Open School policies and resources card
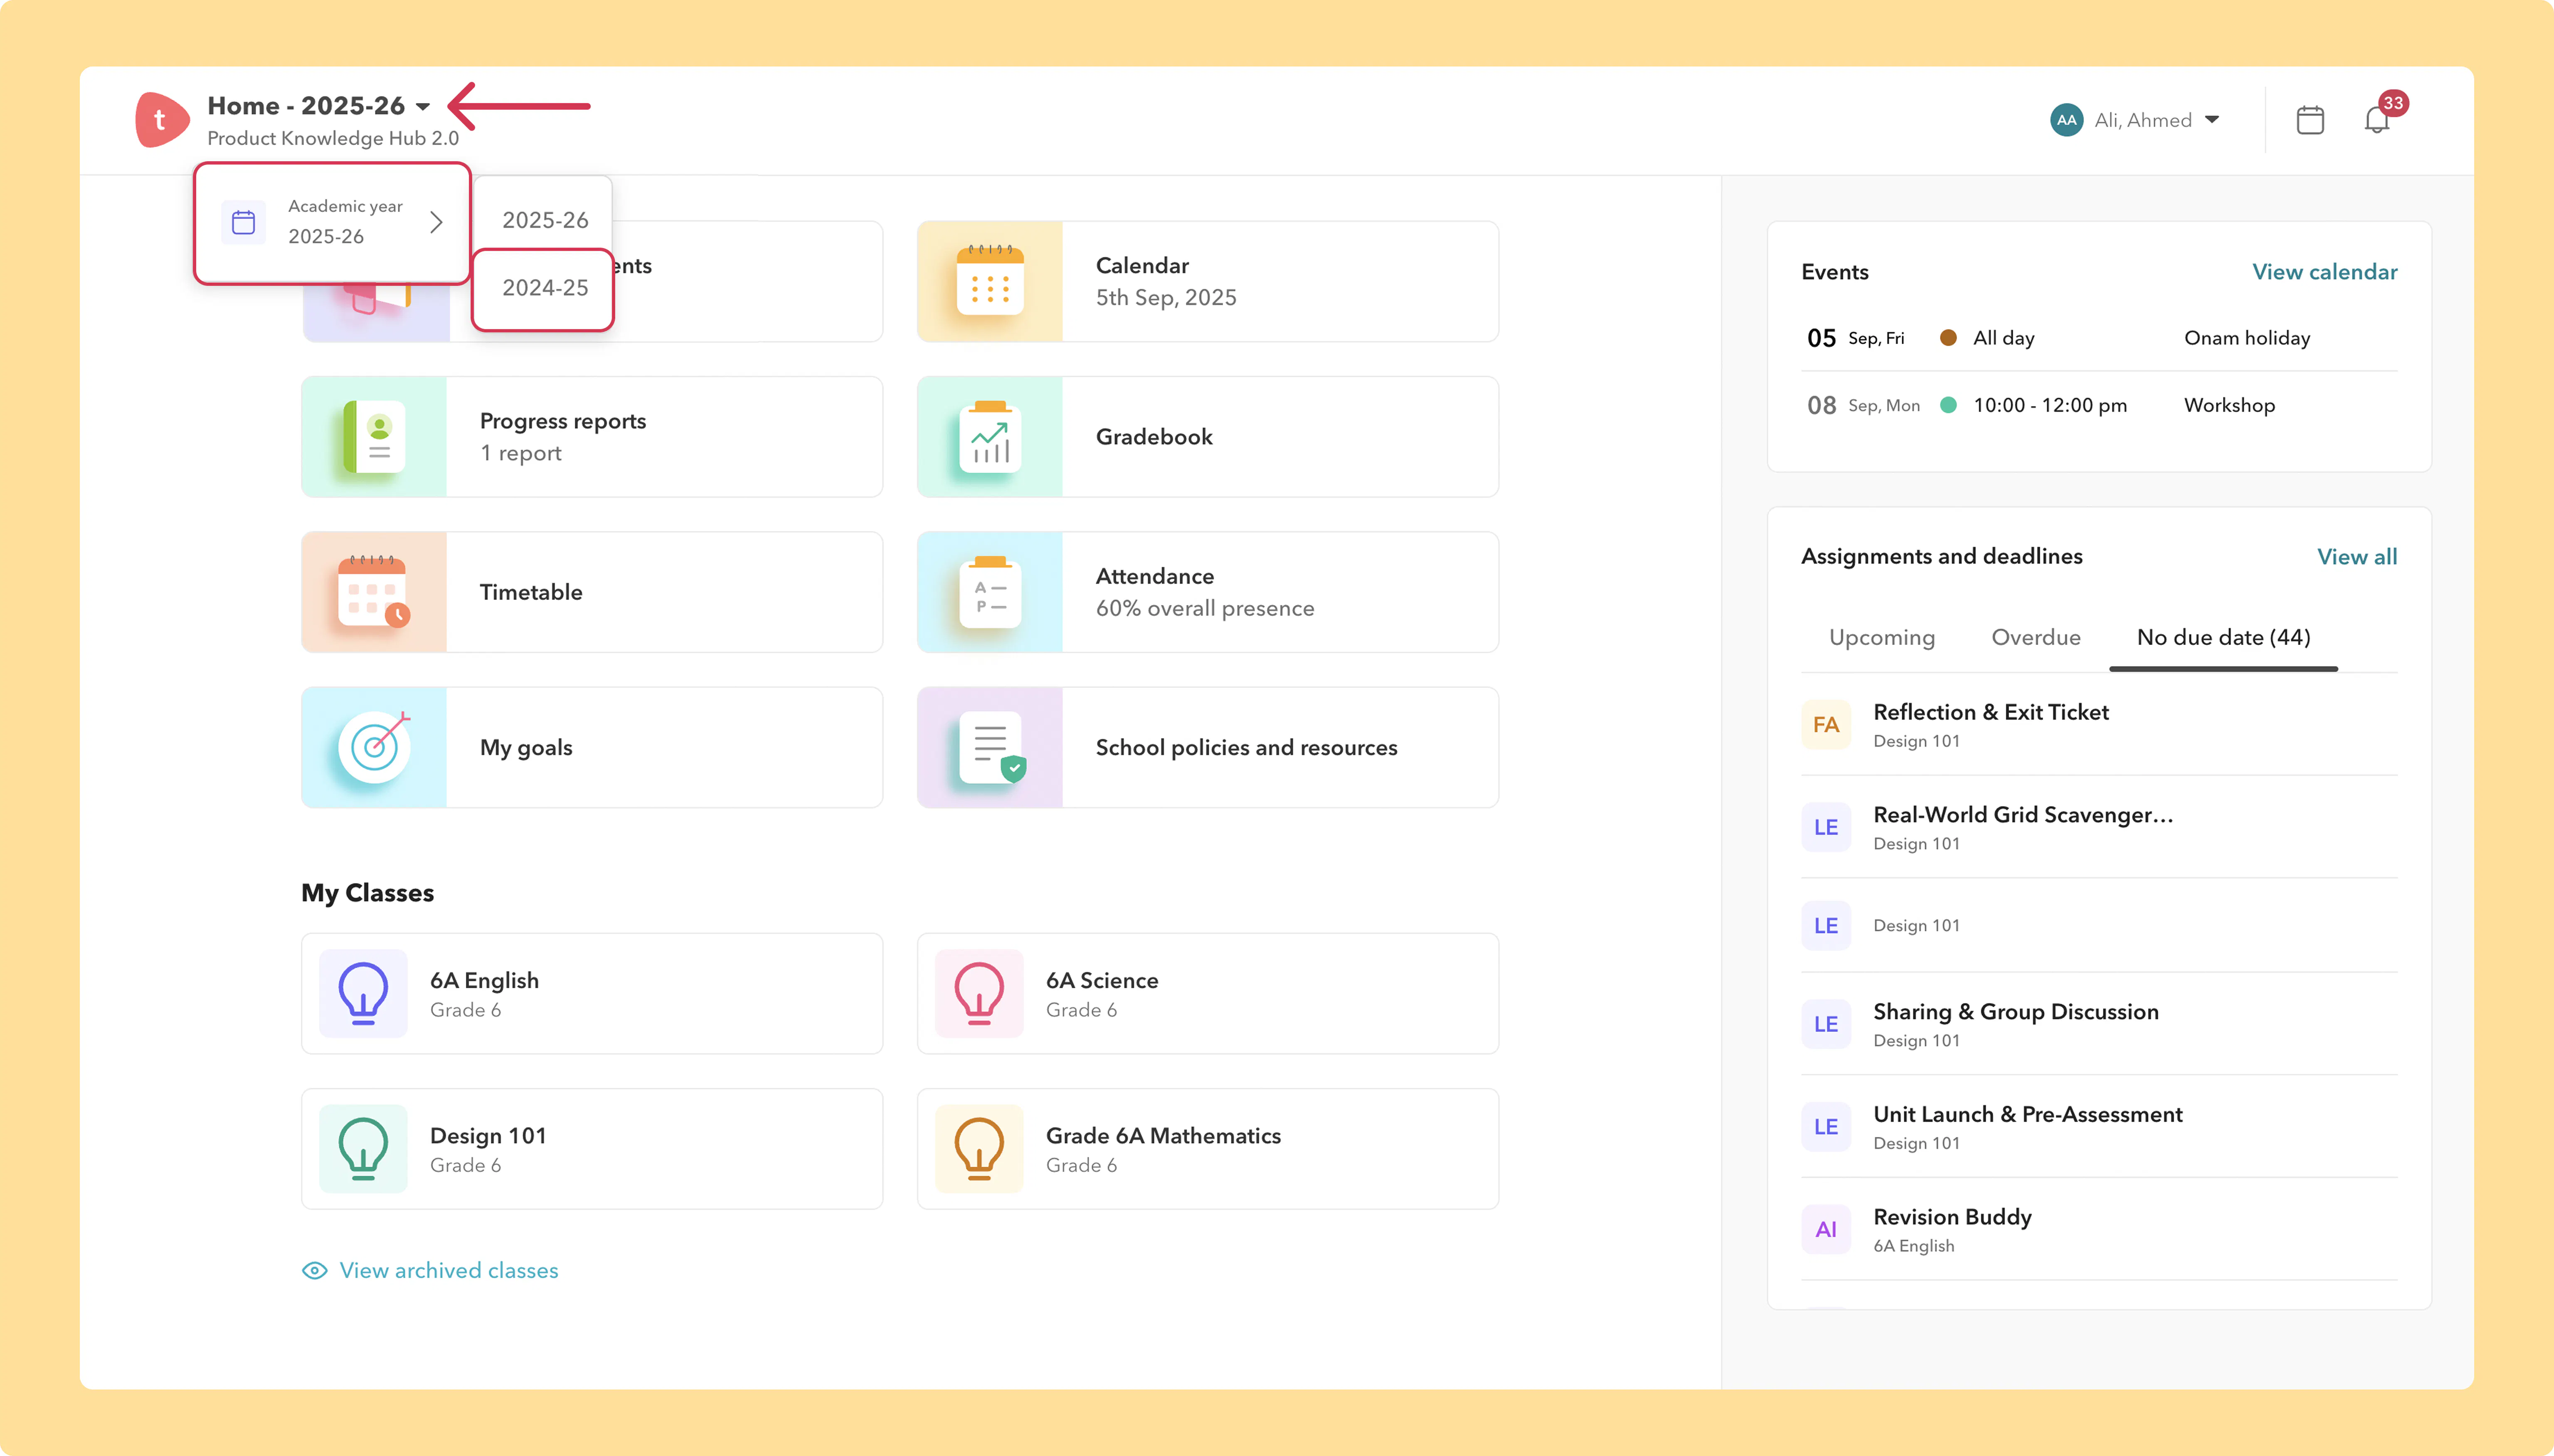Image resolution: width=2554 pixels, height=1456 pixels. click(x=1208, y=747)
